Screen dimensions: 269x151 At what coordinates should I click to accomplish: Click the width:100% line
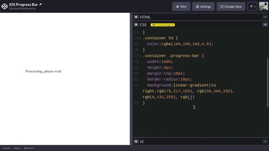tap(160, 62)
